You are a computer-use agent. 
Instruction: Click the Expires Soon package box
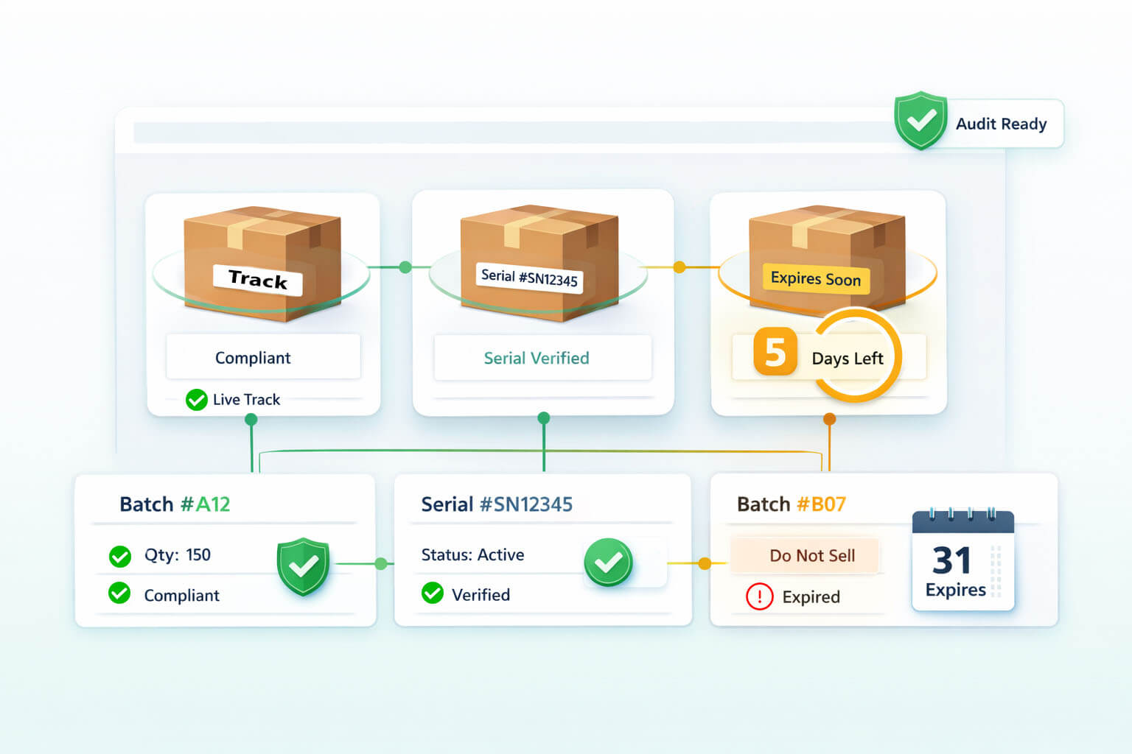coord(826,259)
